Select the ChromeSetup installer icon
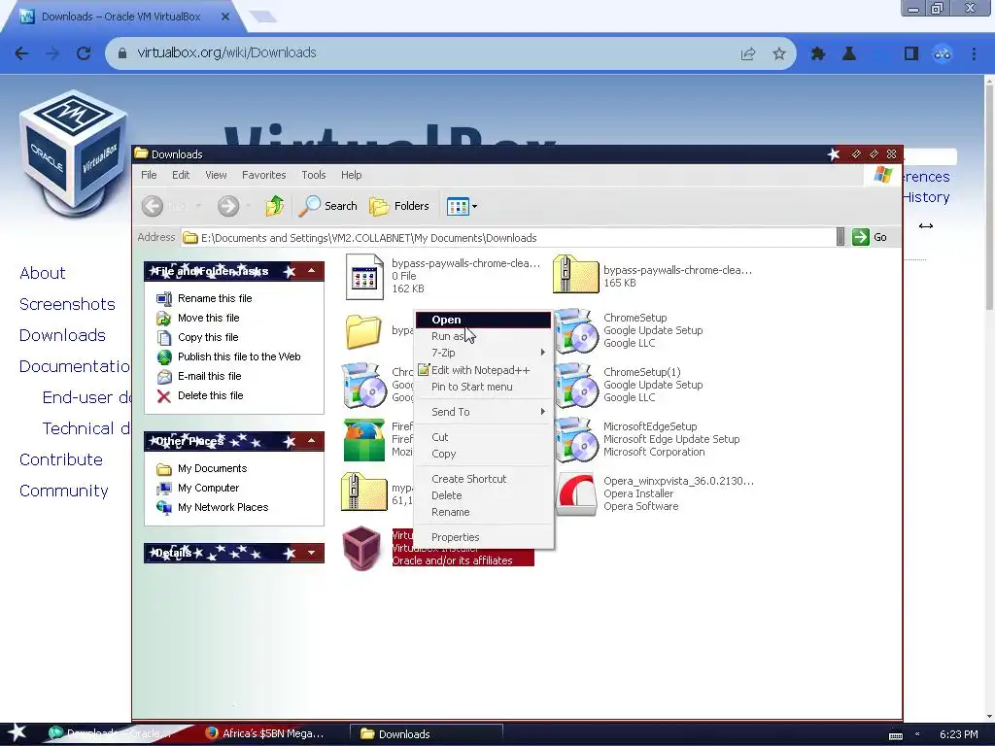 575,330
